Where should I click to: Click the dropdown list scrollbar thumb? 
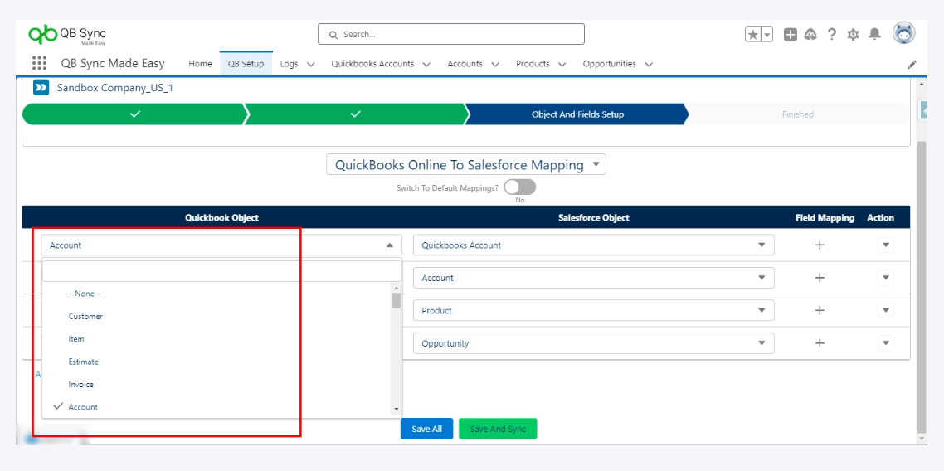click(396, 300)
